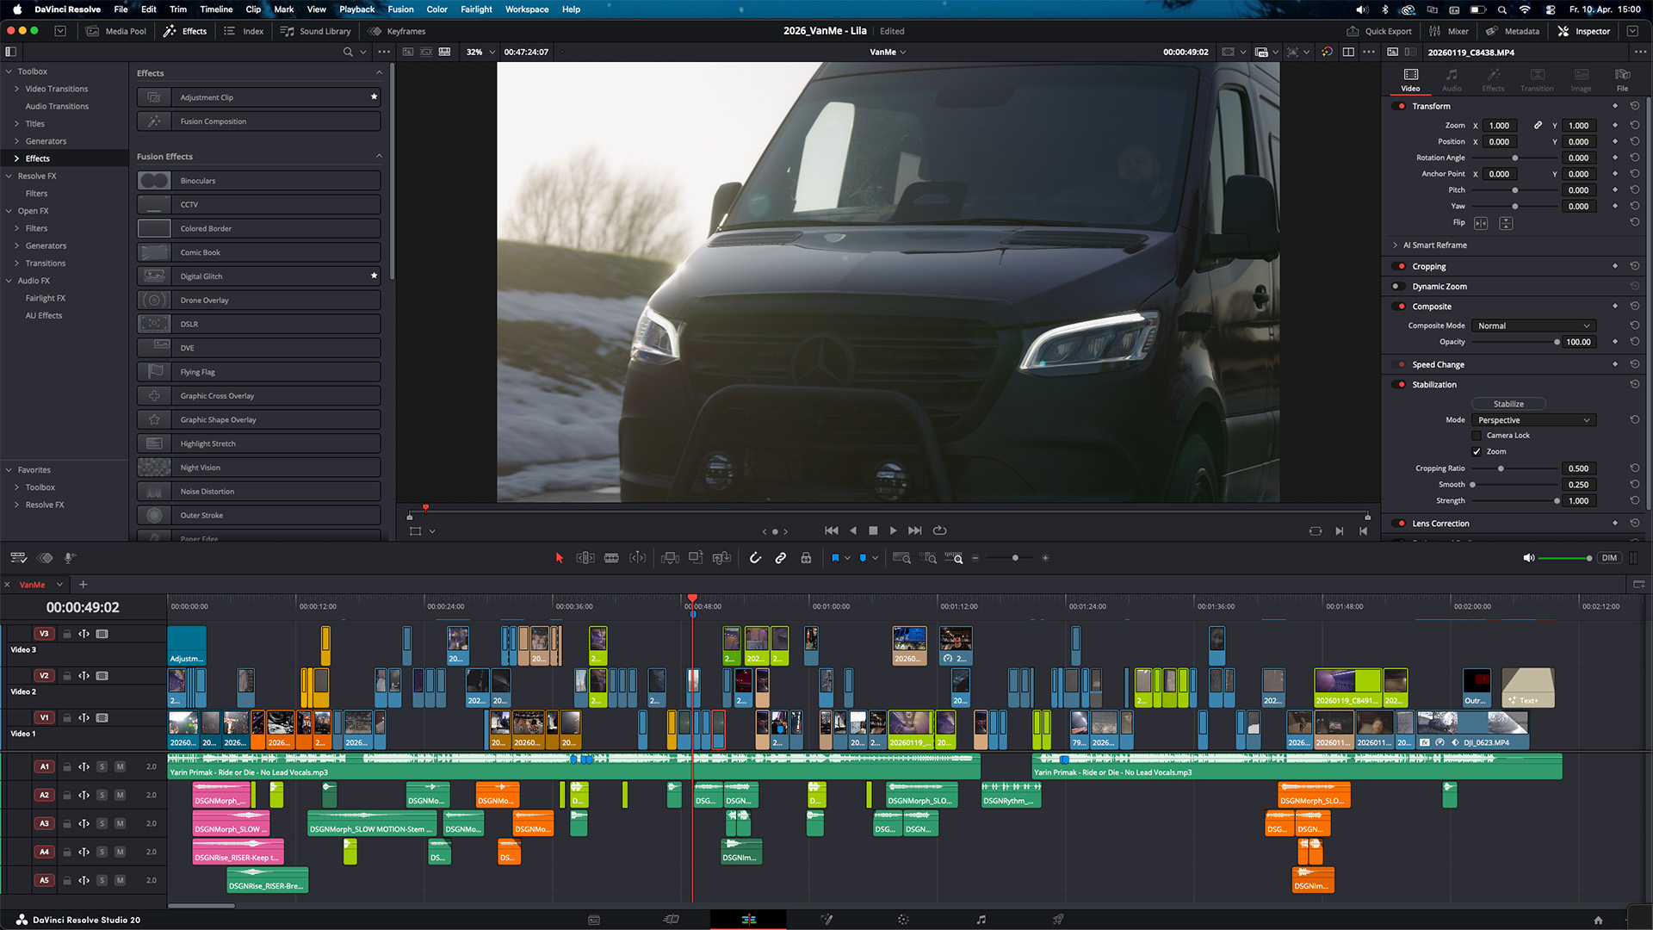
Task: Adjust the Opacity slider in Composite
Action: click(1515, 342)
